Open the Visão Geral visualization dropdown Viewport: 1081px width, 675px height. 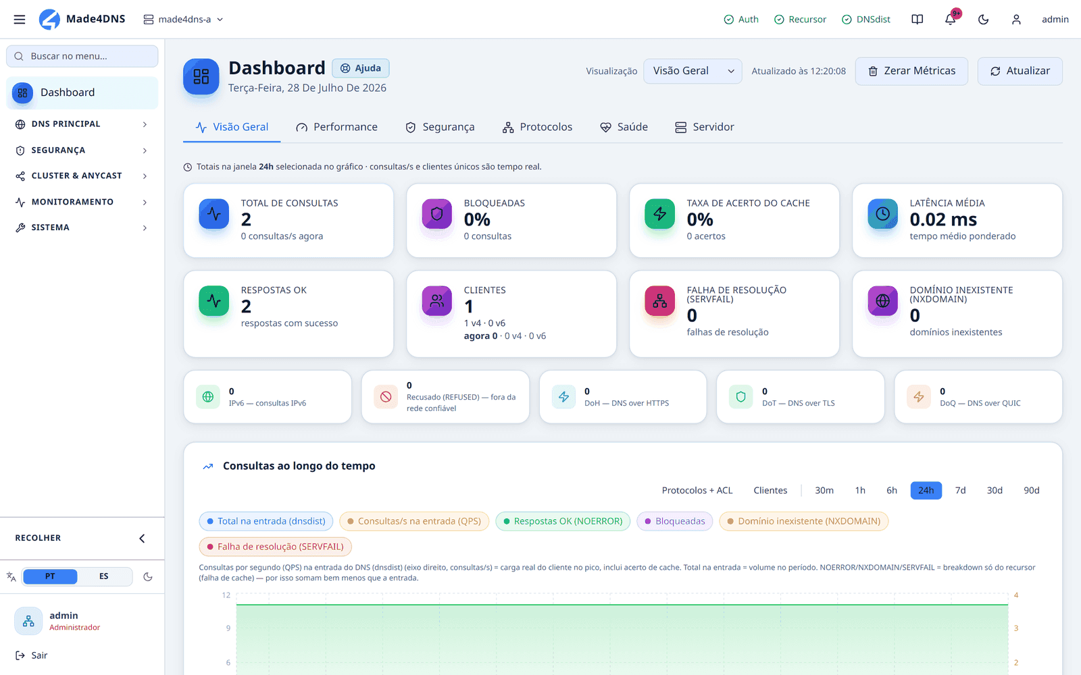[x=693, y=71]
